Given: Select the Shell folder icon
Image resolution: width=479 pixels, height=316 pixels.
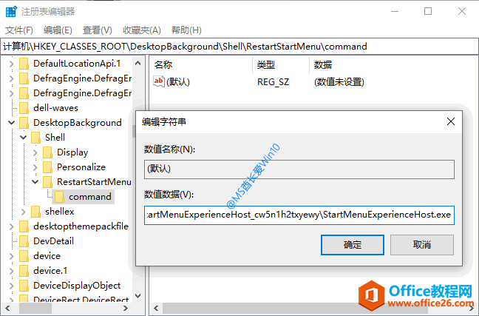Looking at the screenshot, I should 35,138.
